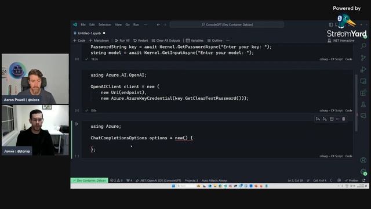Open more notebook toolbar actions ellipsis
Screen dimensions: 371x209
tap(228, 41)
